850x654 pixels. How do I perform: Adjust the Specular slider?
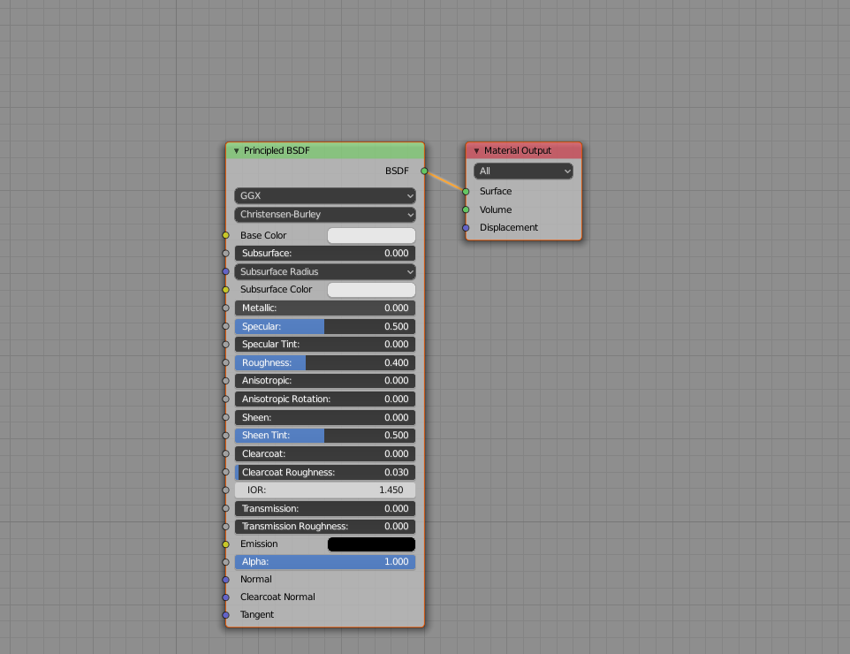point(325,326)
